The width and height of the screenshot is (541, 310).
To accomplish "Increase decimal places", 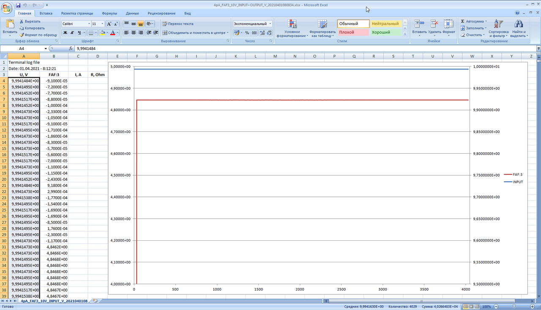I will 262,33.
